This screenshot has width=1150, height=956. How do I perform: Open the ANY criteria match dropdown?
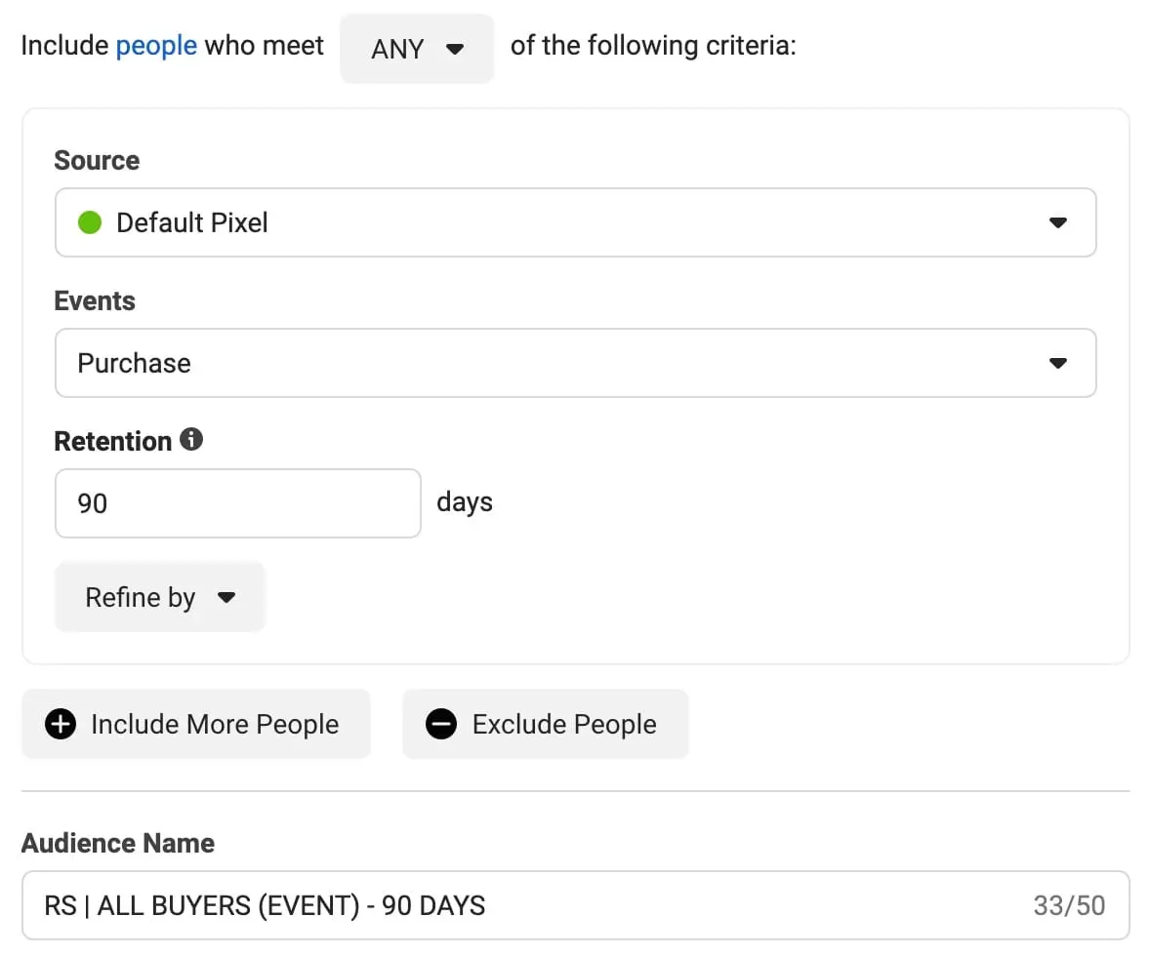point(417,49)
